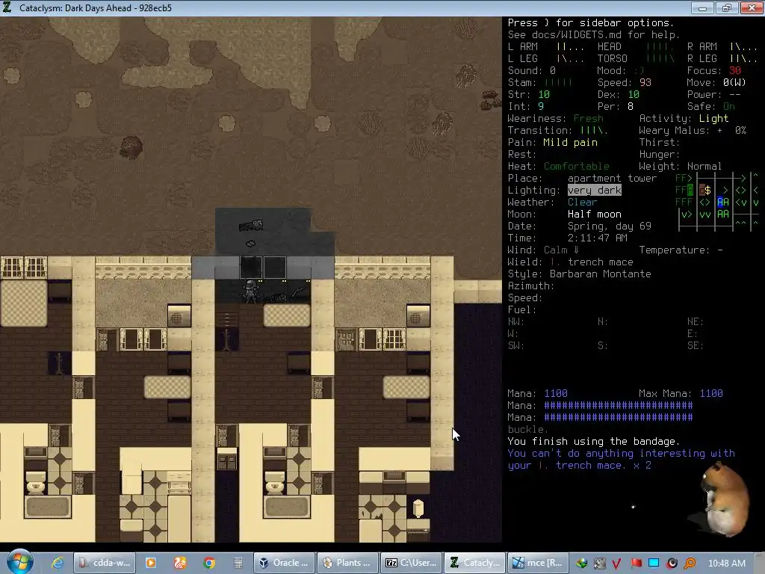Click the upper blue Mana bar
This screenshot has height=574, width=765.
point(618,406)
